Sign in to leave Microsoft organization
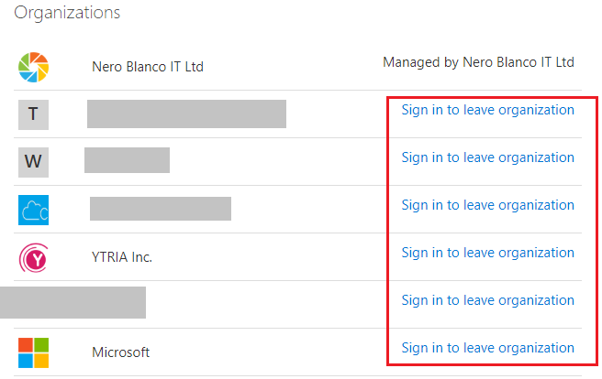This screenshot has width=602, height=379. pyautogui.click(x=487, y=348)
